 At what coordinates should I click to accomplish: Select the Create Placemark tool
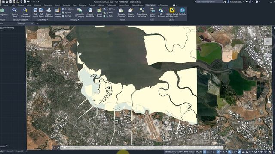[x=26, y=10]
